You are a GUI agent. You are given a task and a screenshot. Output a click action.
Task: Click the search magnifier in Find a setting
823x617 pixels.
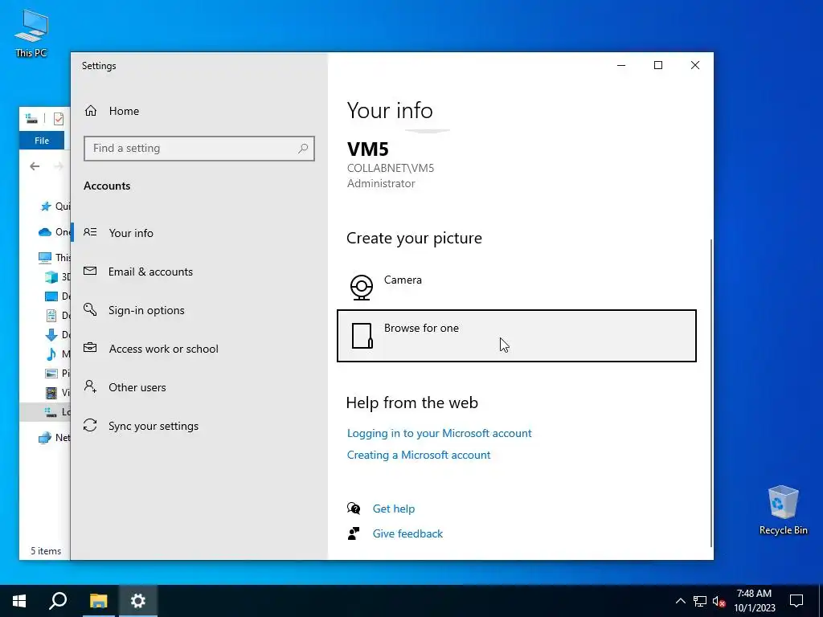(303, 149)
